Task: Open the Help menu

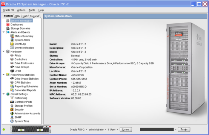Action: click(41, 10)
